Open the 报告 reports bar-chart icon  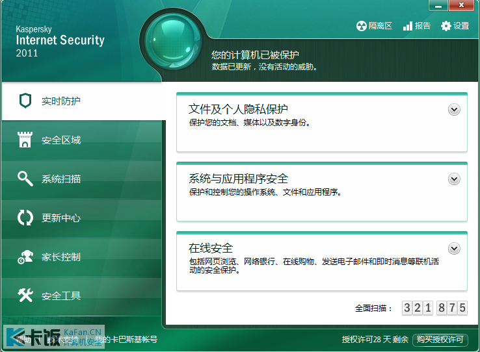[407, 26]
